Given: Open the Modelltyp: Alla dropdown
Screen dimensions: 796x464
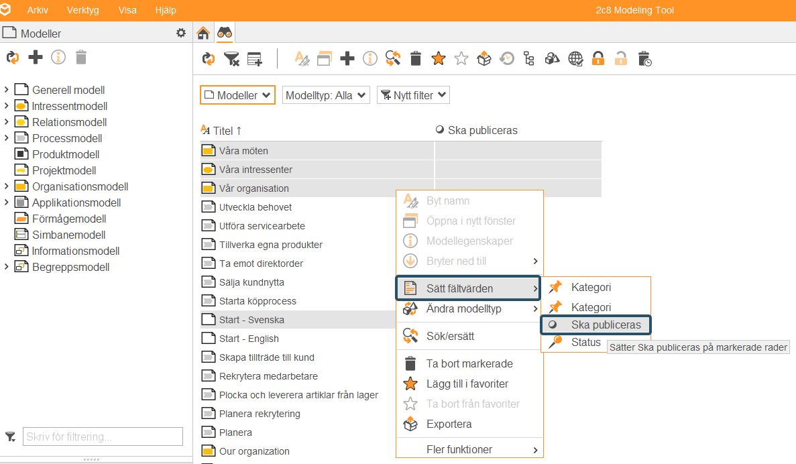Looking at the screenshot, I should point(326,95).
